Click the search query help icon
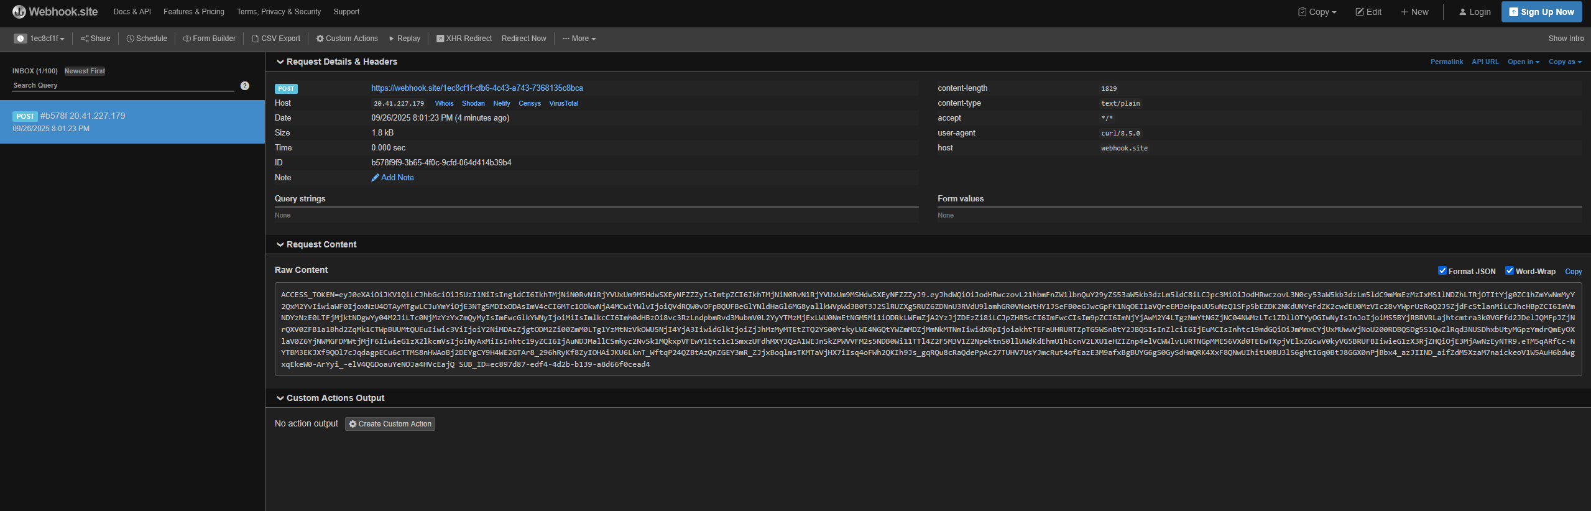The image size is (1591, 511). point(245,86)
